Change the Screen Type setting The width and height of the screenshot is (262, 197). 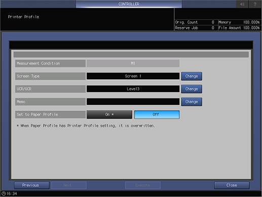[192, 76]
